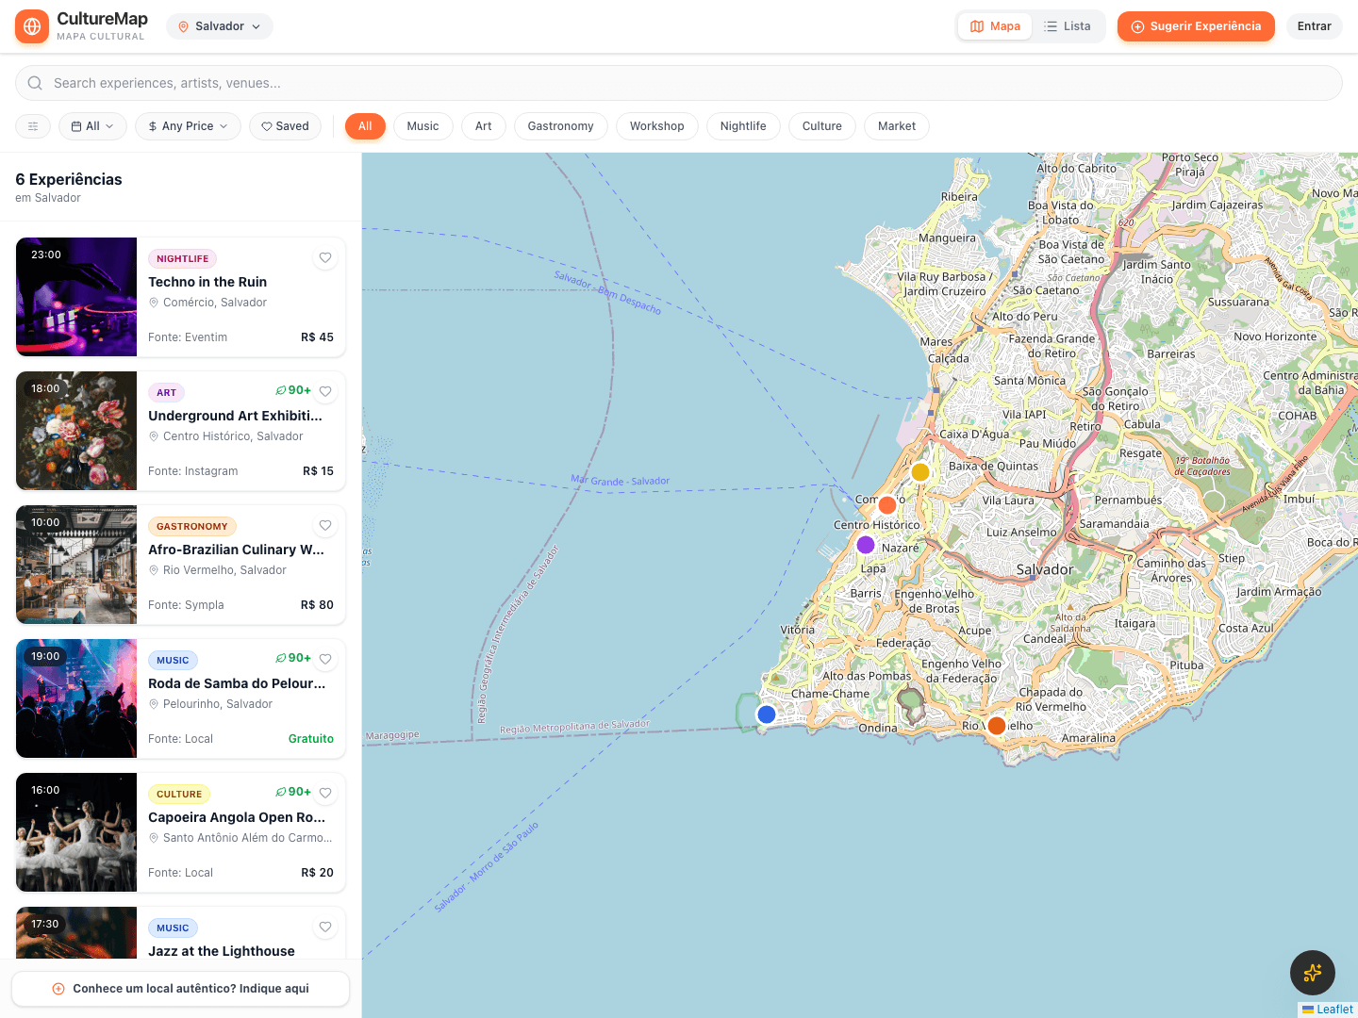Favorite Techno in the Ruin with heart
The image size is (1358, 1018).
click(325, 258)
